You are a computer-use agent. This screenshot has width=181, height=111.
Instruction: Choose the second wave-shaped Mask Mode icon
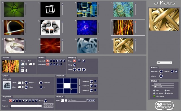pos(54,64)
